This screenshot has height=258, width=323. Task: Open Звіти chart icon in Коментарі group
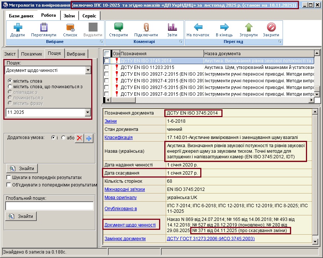172,27
